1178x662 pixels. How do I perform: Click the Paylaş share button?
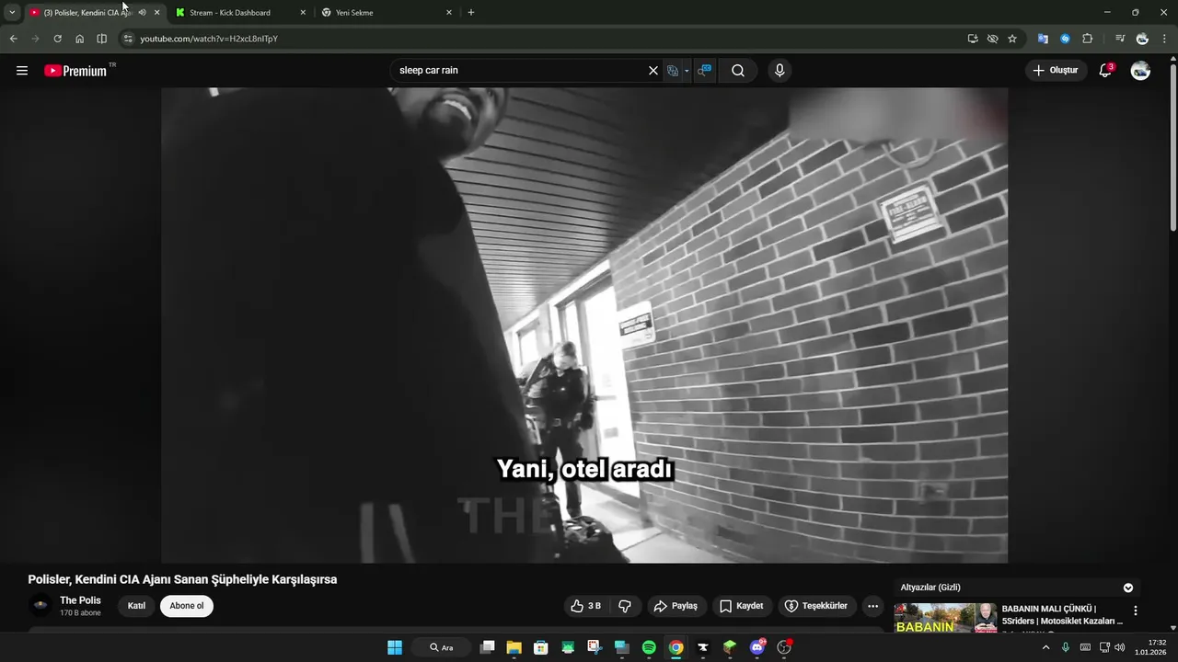point(676,606)
